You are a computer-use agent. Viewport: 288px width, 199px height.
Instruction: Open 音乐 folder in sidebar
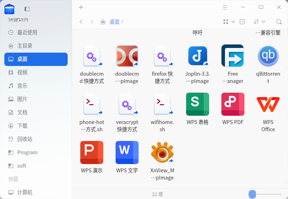[36, 86]
